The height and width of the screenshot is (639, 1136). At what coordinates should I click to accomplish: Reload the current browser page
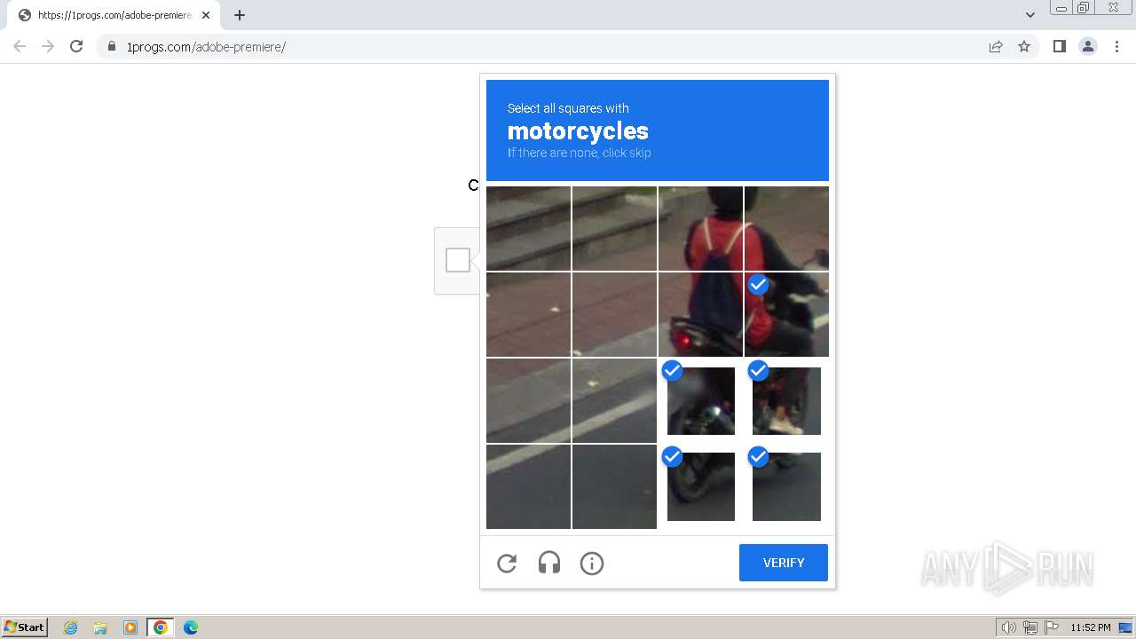(76, 46)
